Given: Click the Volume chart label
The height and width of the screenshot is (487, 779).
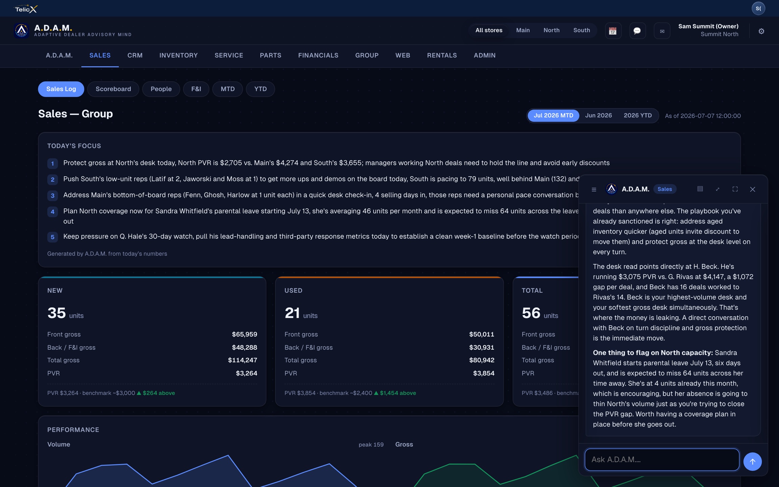Looking at the screenshot, I should [58, 445].
